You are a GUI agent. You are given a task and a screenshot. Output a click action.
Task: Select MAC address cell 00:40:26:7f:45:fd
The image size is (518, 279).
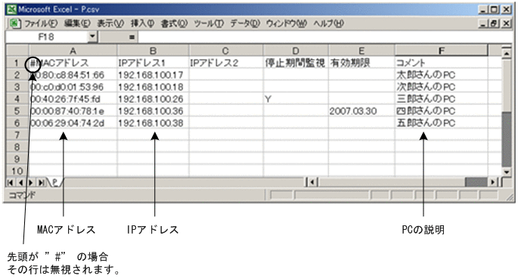pyautogui.click(x=73, y=99)
